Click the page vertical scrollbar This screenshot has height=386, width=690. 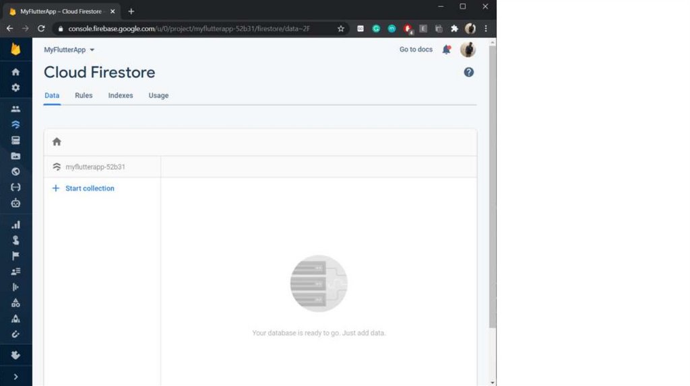[x=493, y=187]
